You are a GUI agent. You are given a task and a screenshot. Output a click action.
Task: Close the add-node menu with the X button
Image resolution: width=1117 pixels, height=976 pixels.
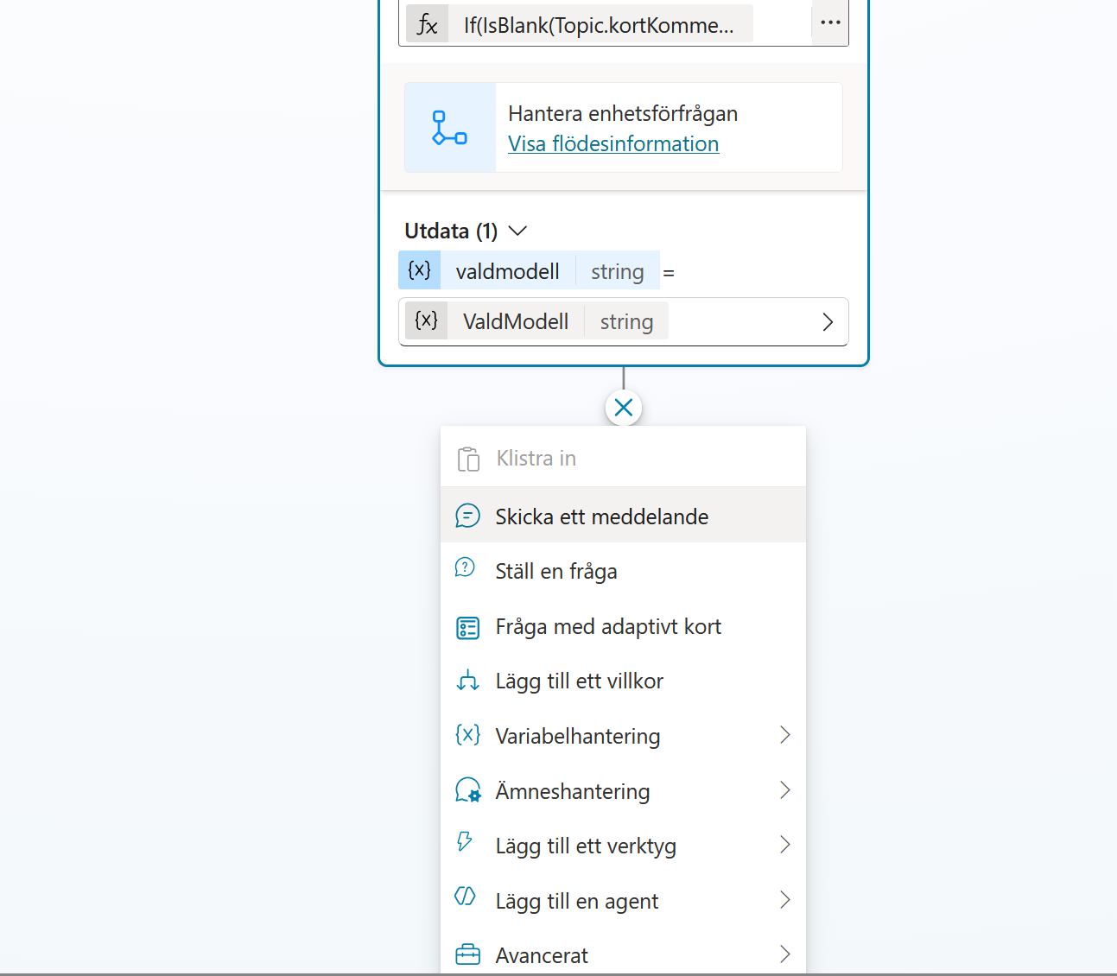(624, 408)
